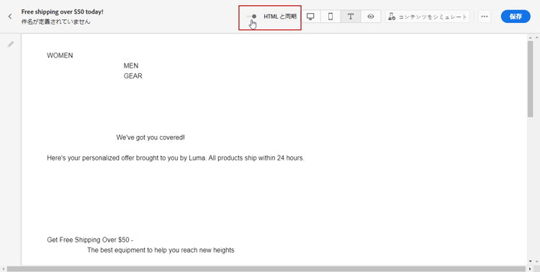Click the subject line 件名が定義されていません
Screen dimensions: 540x272
(x=55, y=22)
